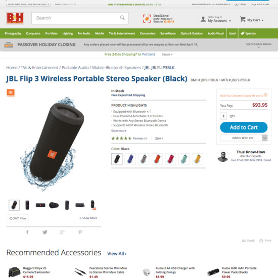The height and width of the screenshot is (278, 278).
Task: Click the Add to Cart button
Action: click(244, 127)
